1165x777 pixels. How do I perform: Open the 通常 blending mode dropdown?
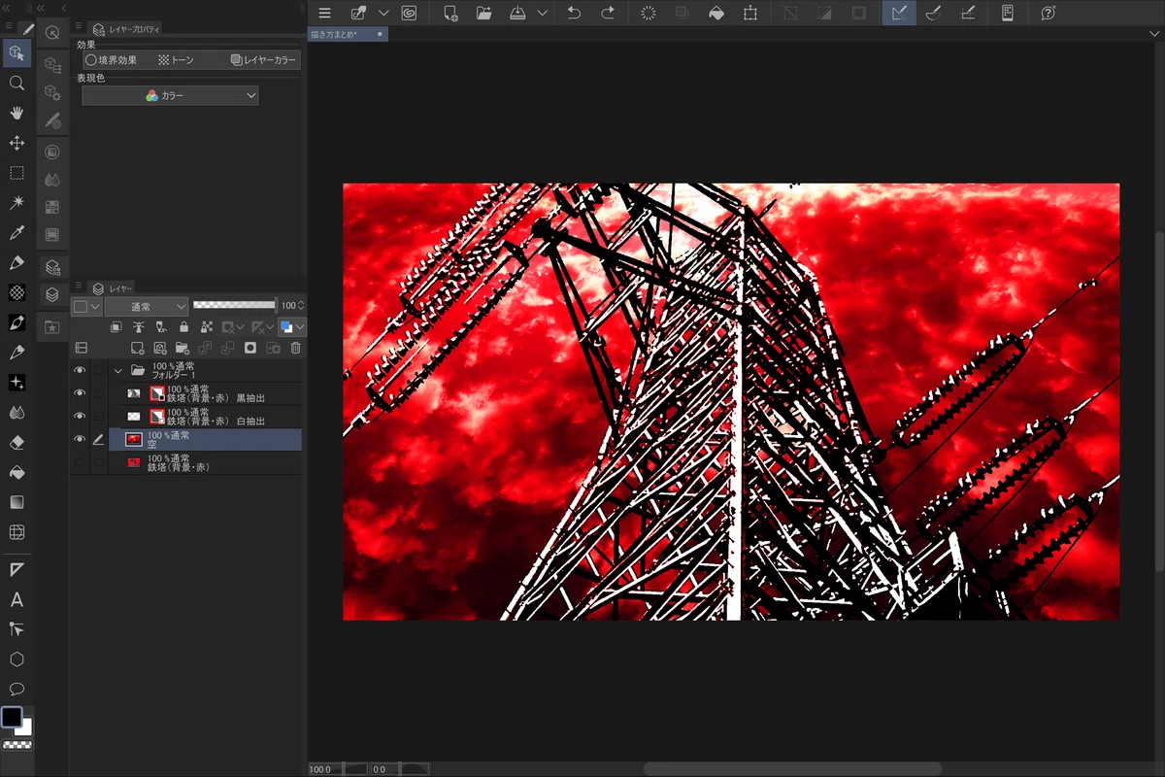(x=147, y=306)
